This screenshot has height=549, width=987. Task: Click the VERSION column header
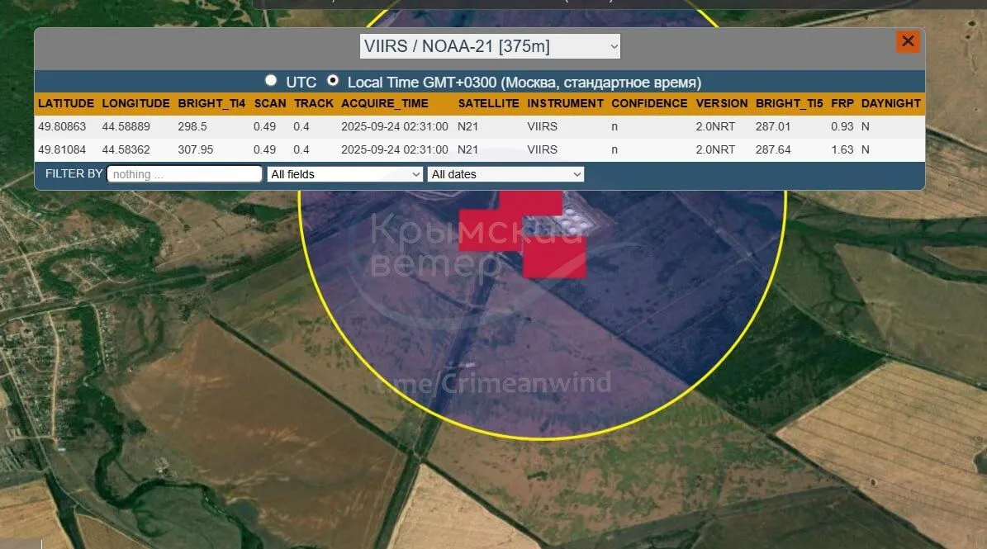(x=721, y=104)
